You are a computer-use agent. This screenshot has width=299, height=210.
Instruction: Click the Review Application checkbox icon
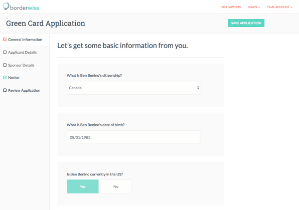click(5, 90)
